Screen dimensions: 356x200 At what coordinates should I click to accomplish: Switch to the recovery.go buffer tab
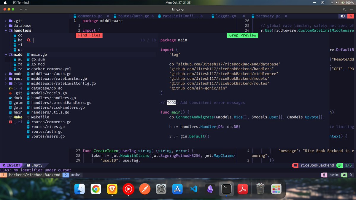coord(268,16)
